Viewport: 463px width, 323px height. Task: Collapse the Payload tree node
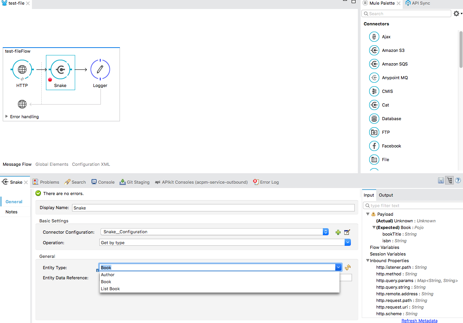(x=368, y=214)
